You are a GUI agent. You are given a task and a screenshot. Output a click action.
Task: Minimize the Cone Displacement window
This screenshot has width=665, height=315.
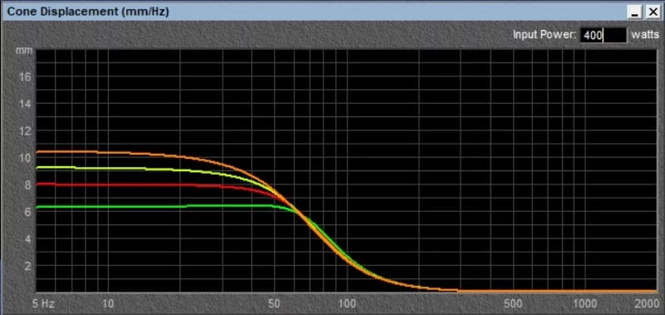click(x=635, y=12)
